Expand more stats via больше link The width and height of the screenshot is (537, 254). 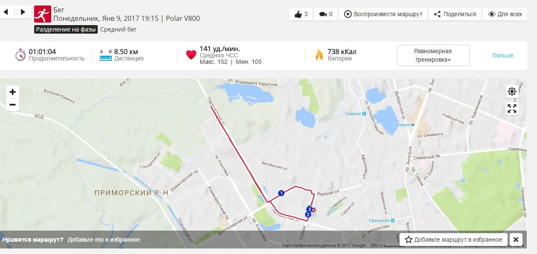[x=503, y=55]
